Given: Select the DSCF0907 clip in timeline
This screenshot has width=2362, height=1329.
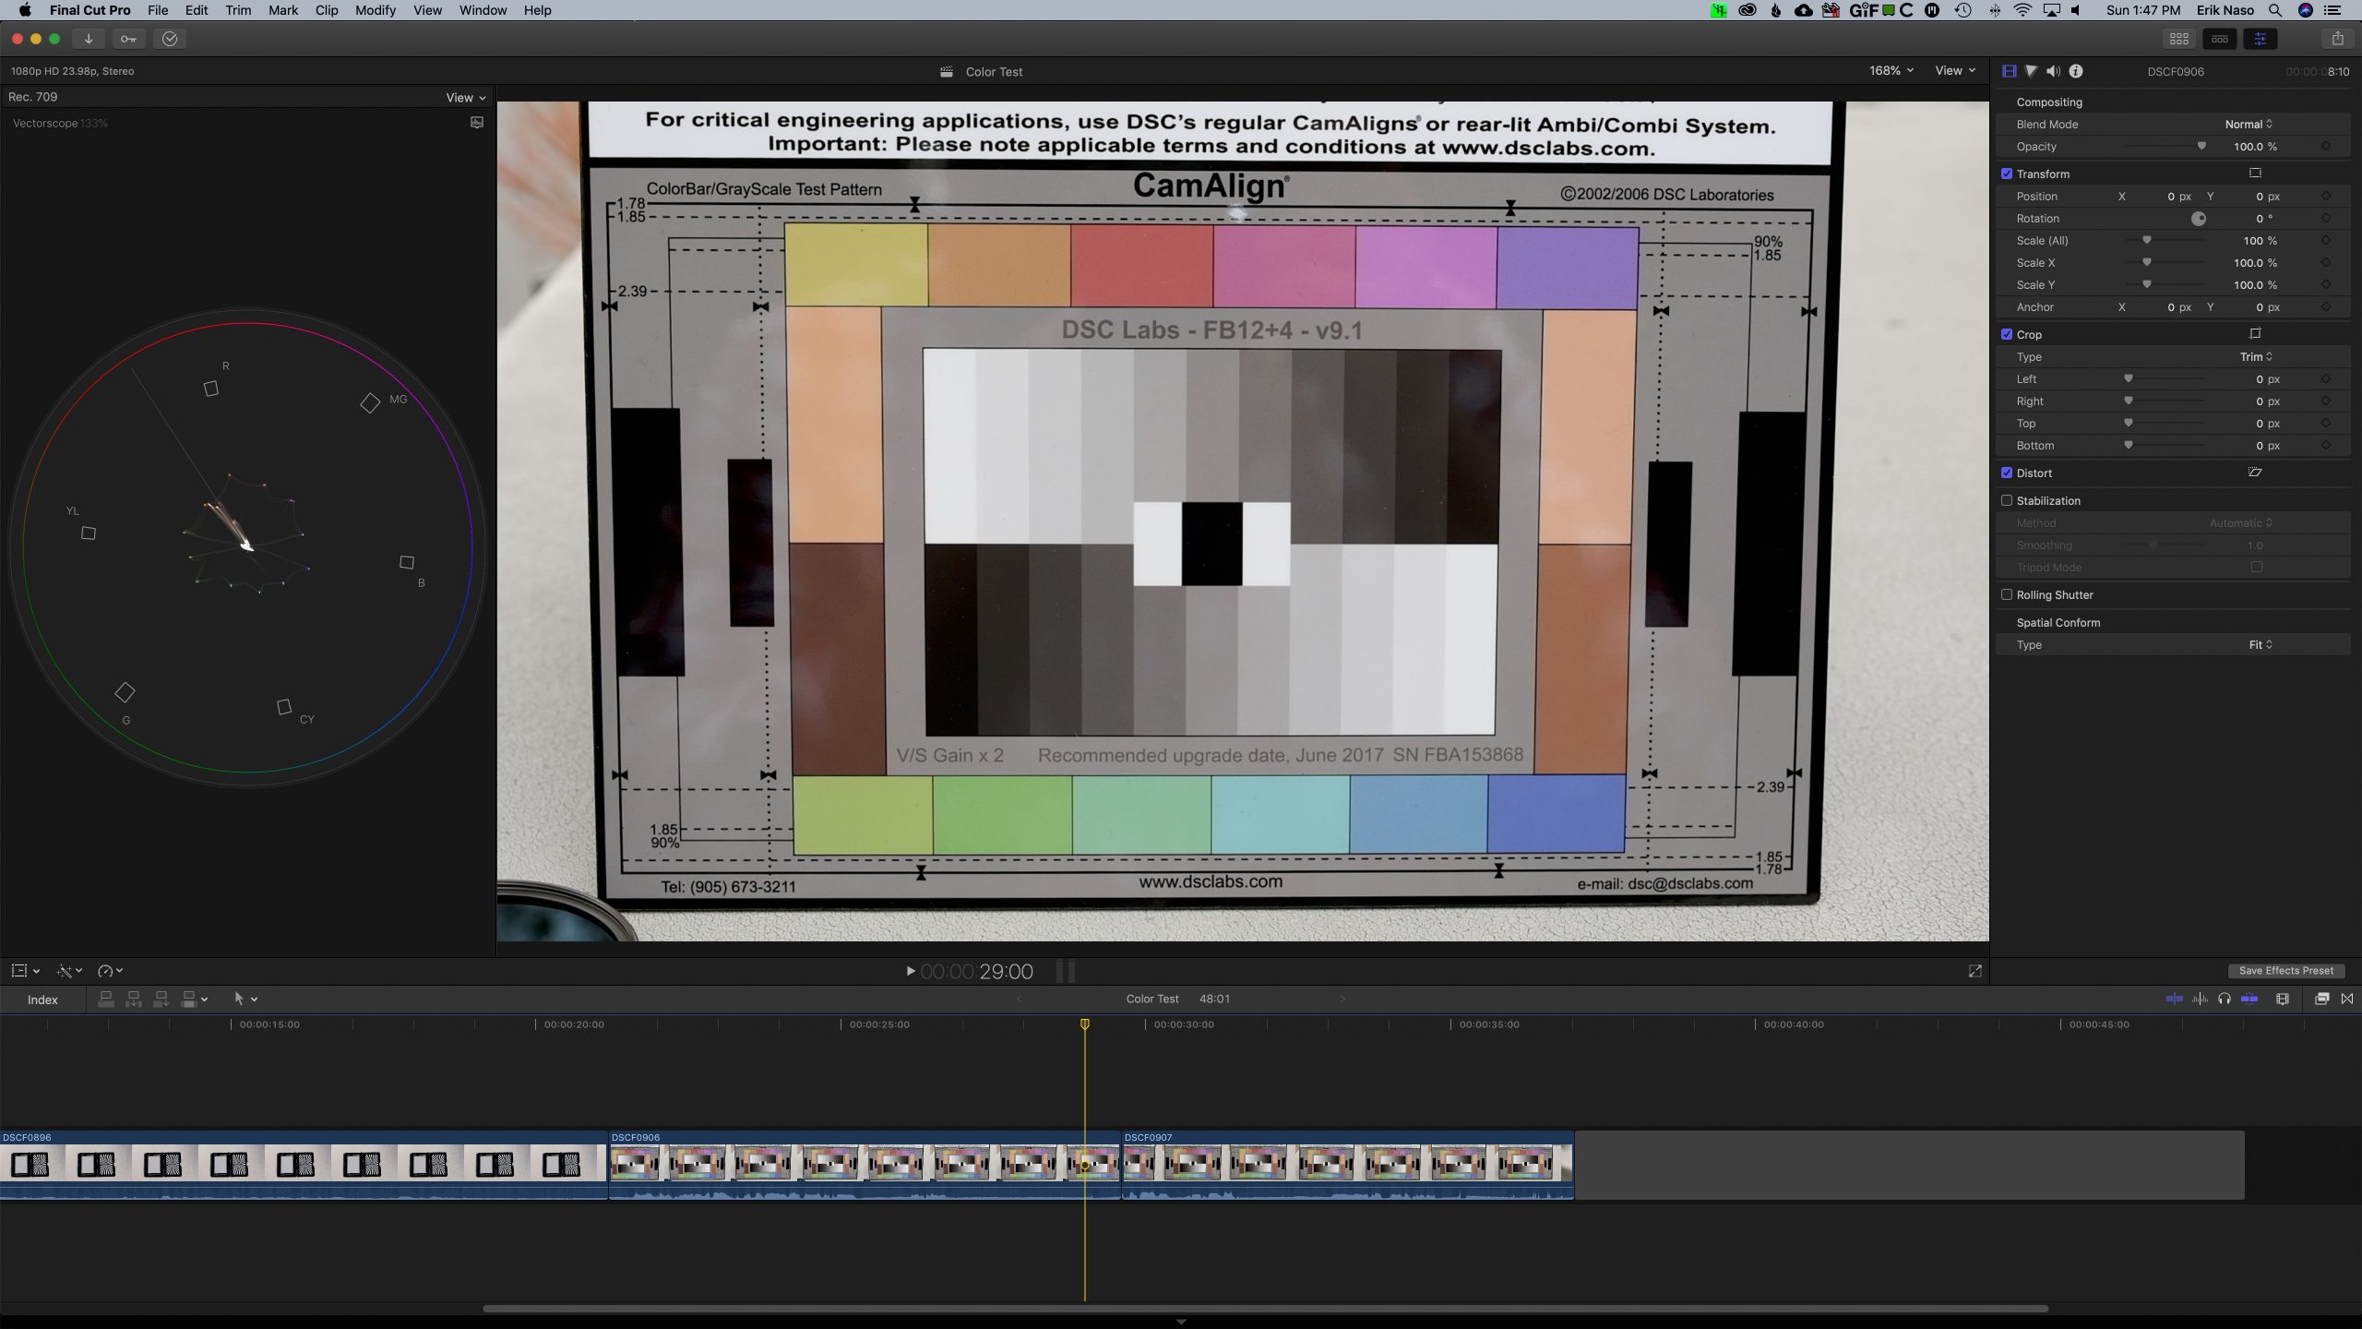Looking at the screenshot, I should point(1347,1163).
